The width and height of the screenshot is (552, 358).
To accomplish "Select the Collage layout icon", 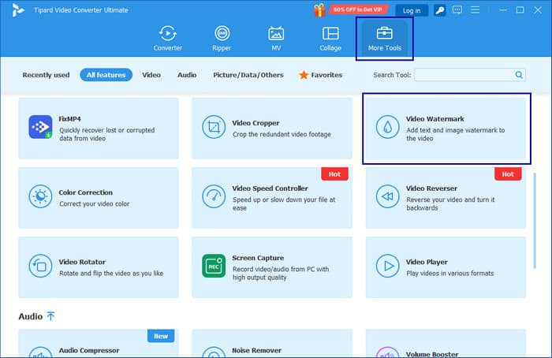I will point(330,37).
